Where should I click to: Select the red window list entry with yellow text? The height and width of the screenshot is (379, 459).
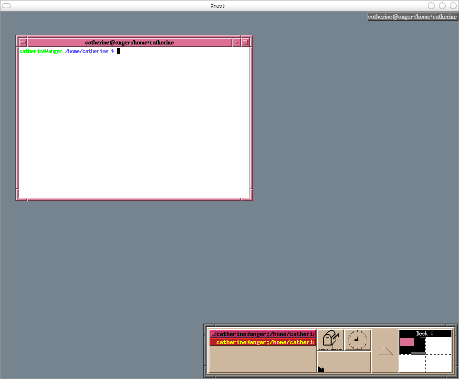click(262, 342)
